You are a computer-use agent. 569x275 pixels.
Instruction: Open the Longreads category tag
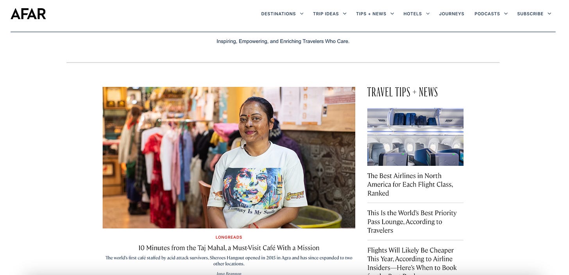point(229,237)
